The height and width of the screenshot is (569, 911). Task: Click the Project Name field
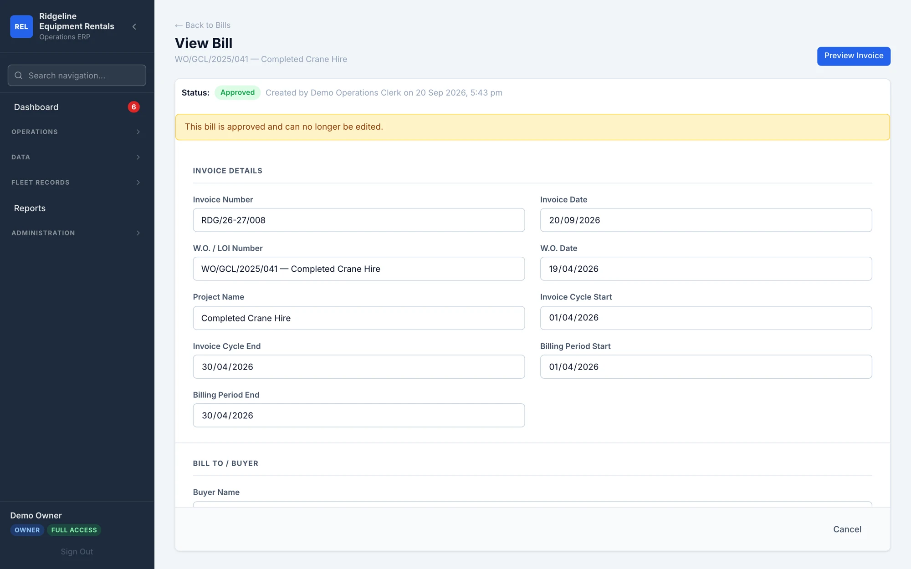[359, 318]
